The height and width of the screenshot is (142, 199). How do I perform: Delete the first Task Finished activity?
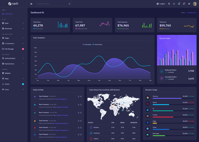pos(81,97)
